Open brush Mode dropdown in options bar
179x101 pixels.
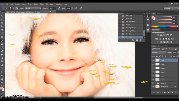click(x=33, y=8)
